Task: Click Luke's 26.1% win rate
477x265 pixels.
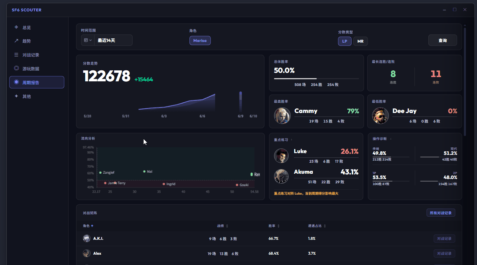Action: click(350, 151)
